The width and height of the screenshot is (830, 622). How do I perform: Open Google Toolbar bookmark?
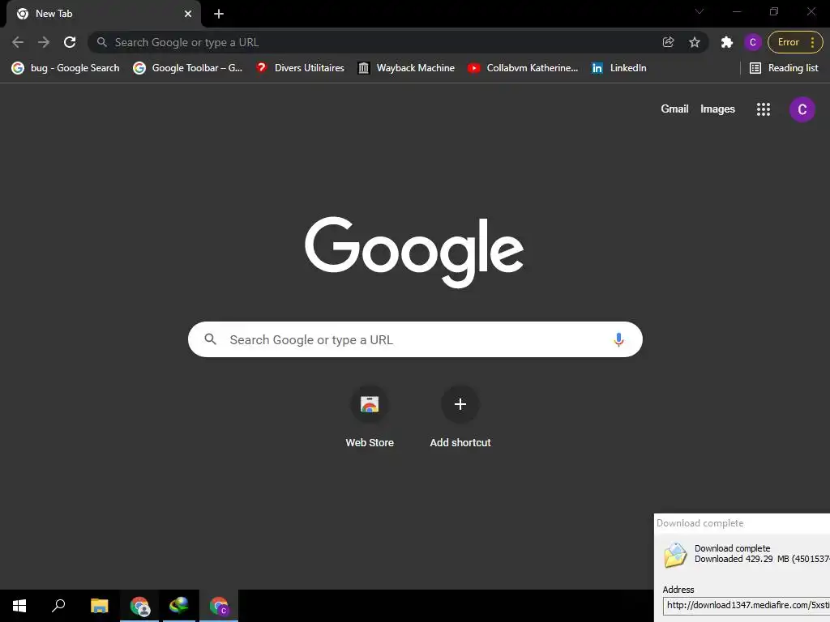[188, 68]
